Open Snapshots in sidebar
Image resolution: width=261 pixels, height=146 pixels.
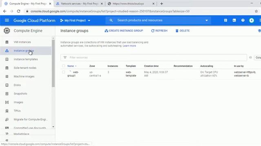(20, 94)
